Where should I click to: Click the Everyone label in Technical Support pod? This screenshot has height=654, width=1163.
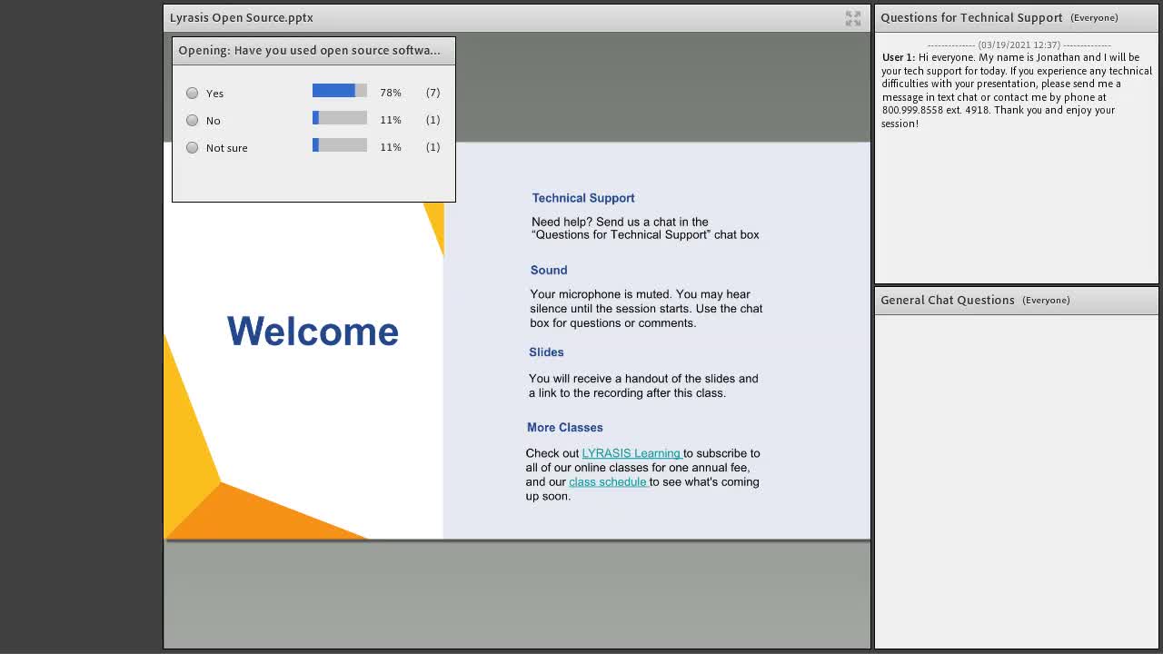point(1094,17)
